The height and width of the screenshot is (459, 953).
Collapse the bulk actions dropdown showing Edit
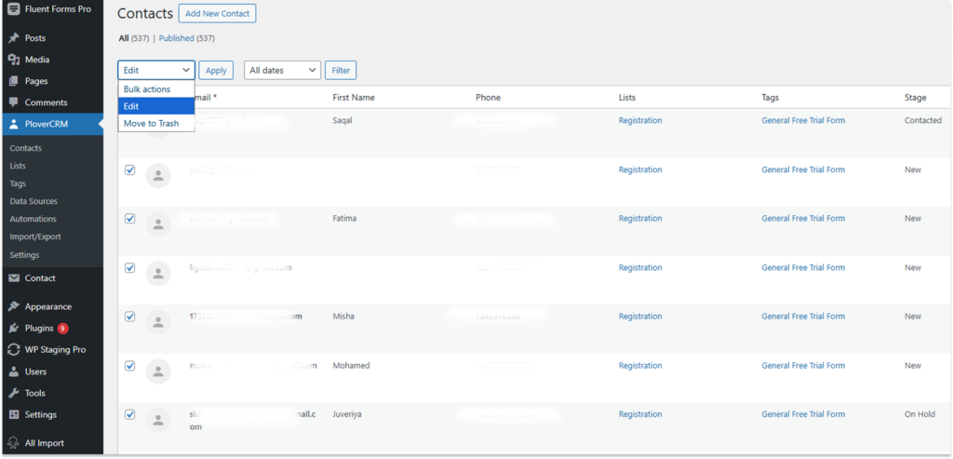tap(155, 70)
